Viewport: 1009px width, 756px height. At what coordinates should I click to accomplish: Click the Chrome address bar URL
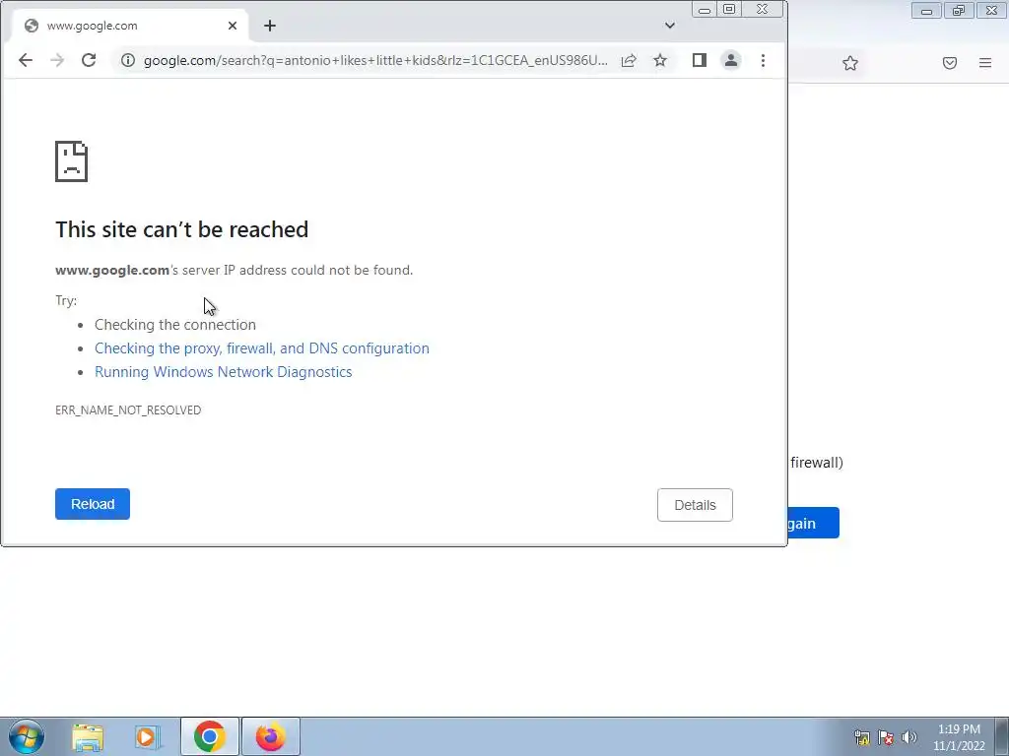(375, 60)
